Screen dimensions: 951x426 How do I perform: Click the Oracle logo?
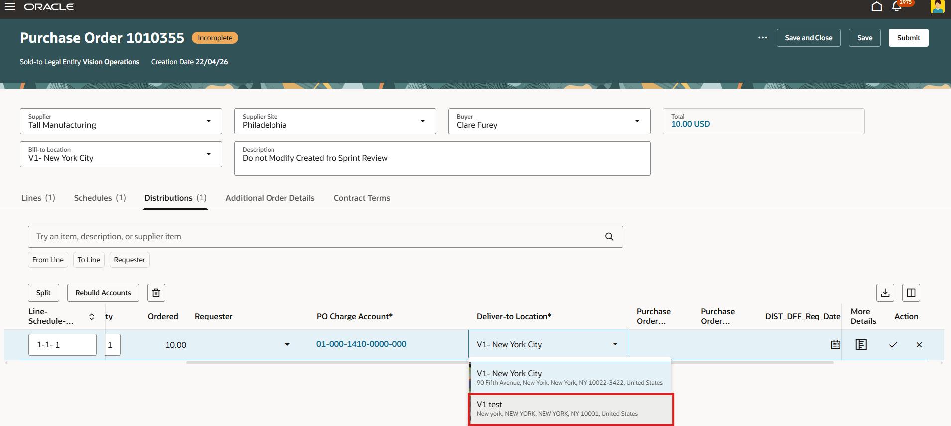[x=49, y=7]
